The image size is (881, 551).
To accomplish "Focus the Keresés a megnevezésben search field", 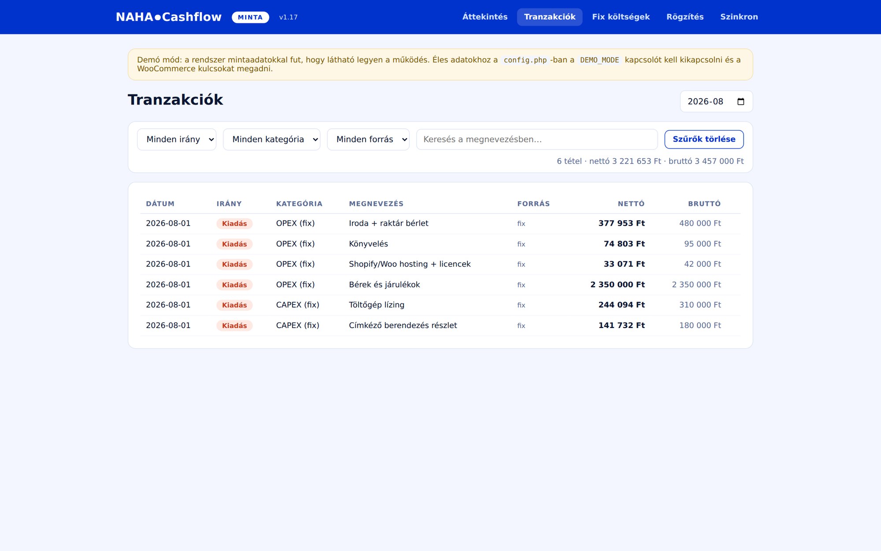I will (537, 139).
